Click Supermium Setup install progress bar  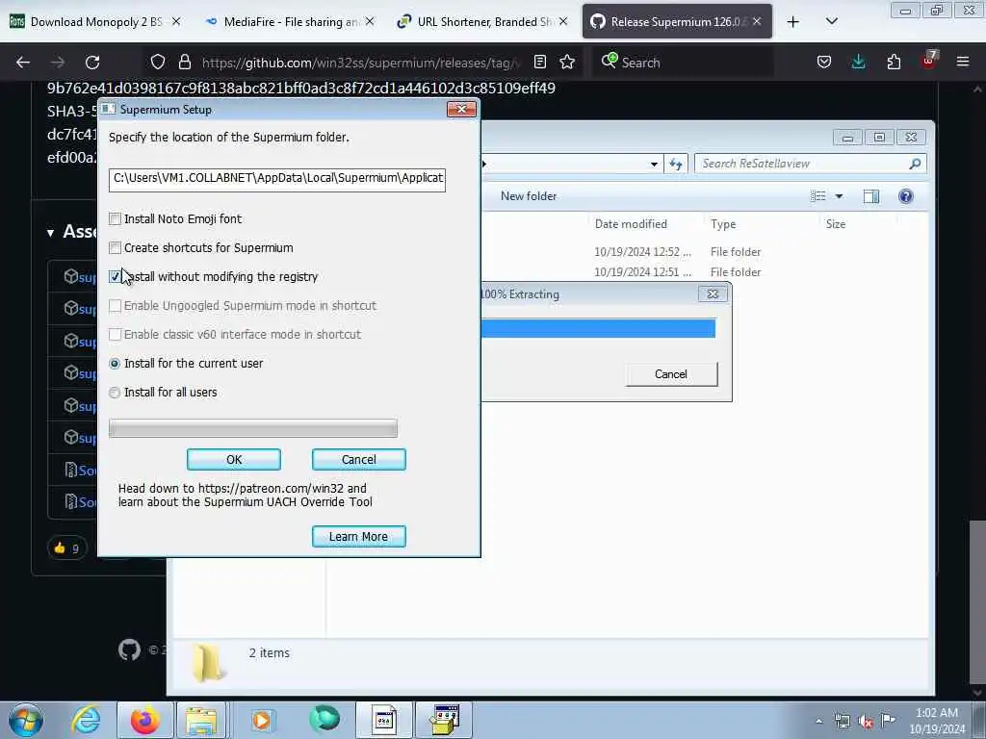click(x=253, y=428)
